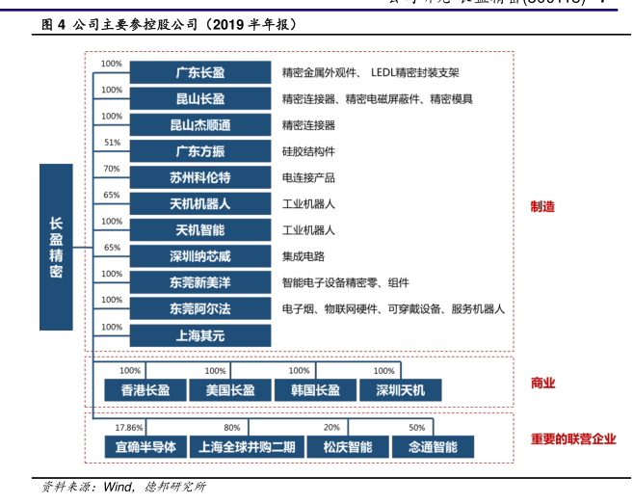
Task: Click the red 重要的联营企业 label
Action: (x=573, y=438)
